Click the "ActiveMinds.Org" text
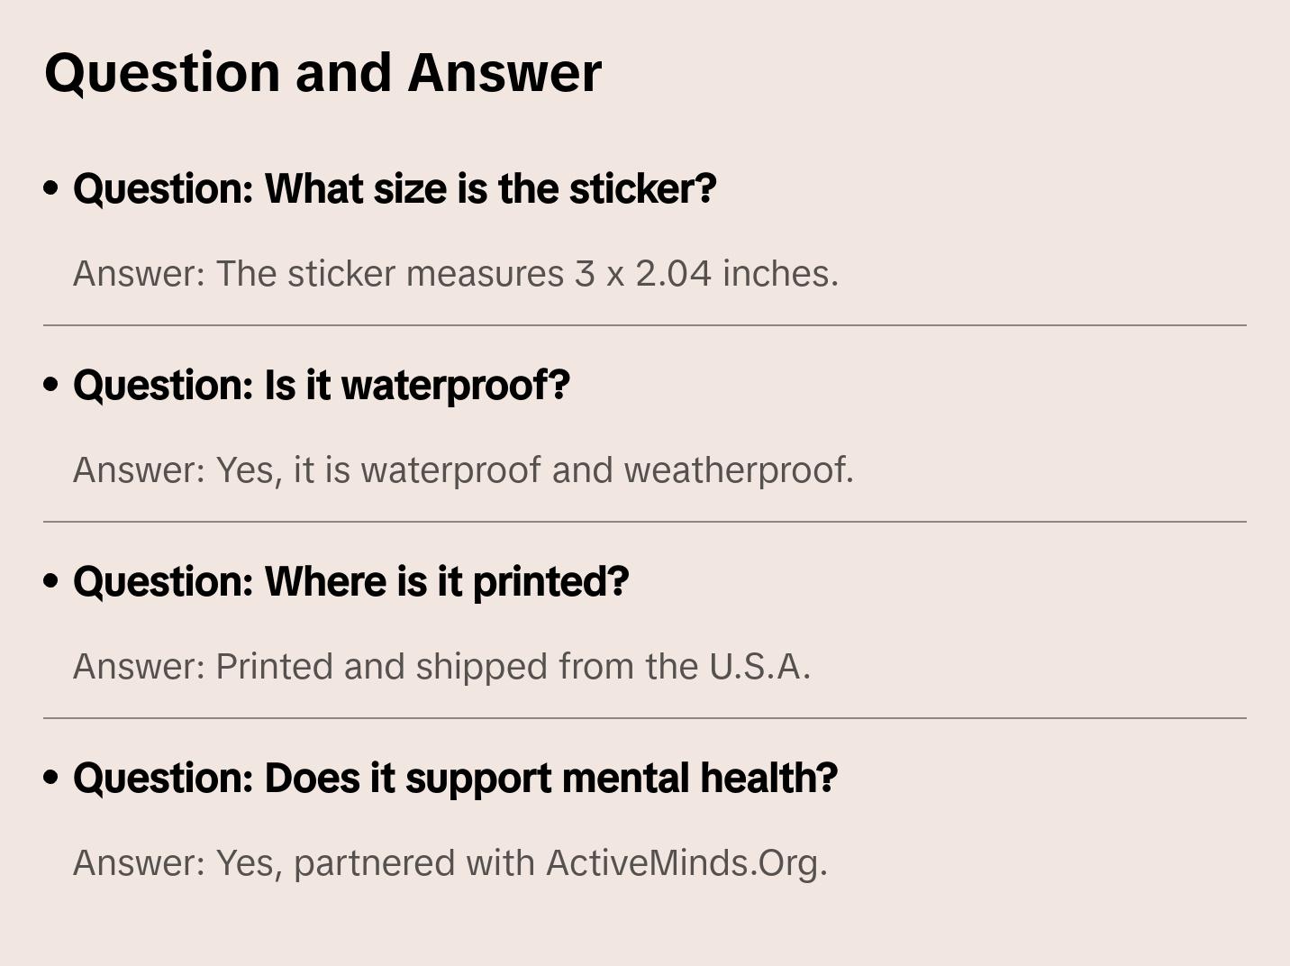The height and width of the screenshot is (966, 1290). 685,863
